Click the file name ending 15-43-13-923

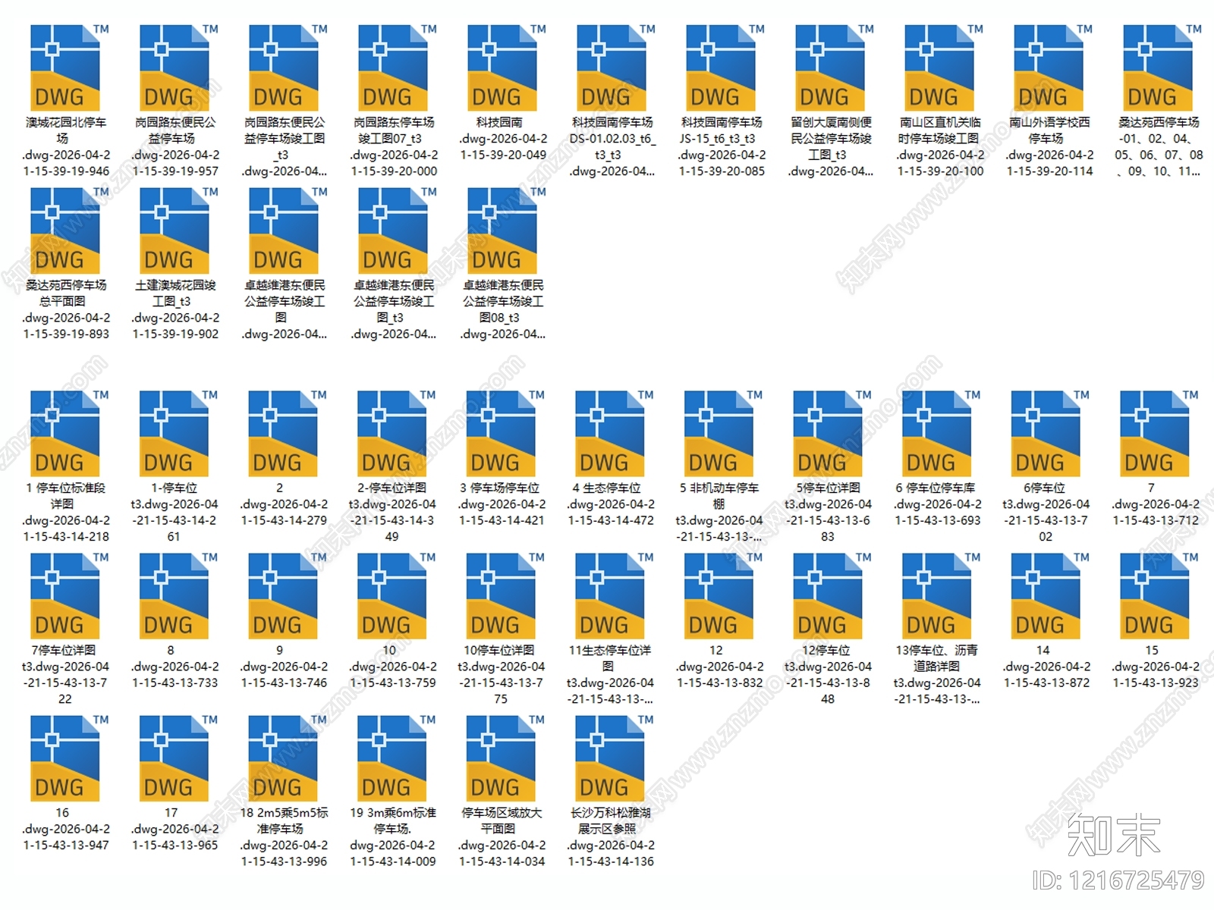1156,667
